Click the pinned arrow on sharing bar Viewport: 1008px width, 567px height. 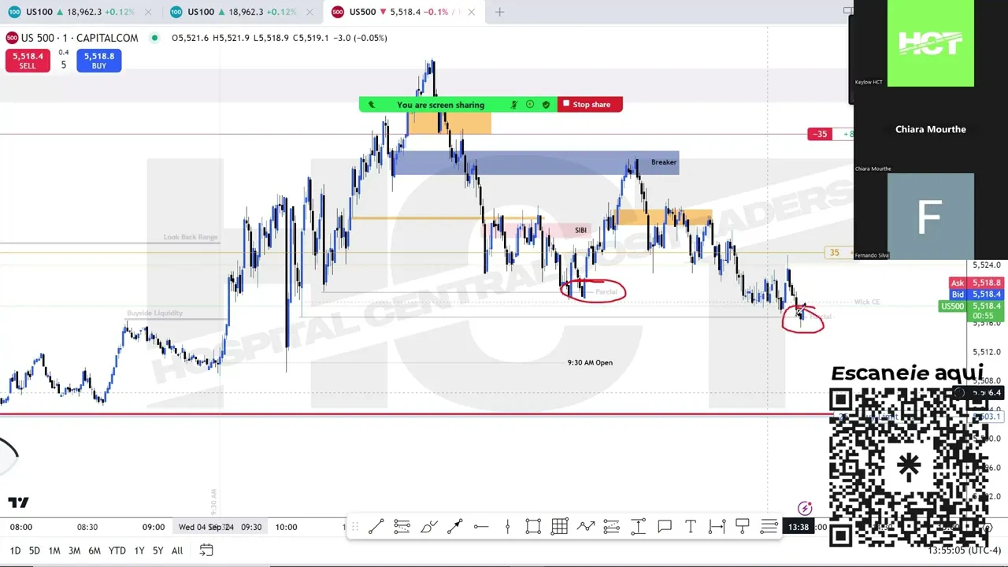pyautogui.click(x=372, y=105)
